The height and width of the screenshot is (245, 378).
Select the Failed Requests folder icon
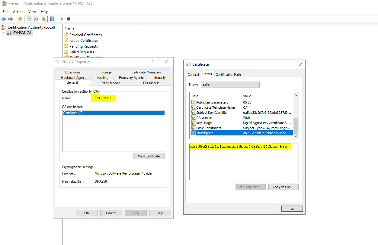[66, 52]
